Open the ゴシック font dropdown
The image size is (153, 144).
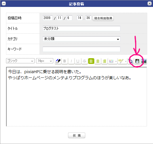[20, 61]
